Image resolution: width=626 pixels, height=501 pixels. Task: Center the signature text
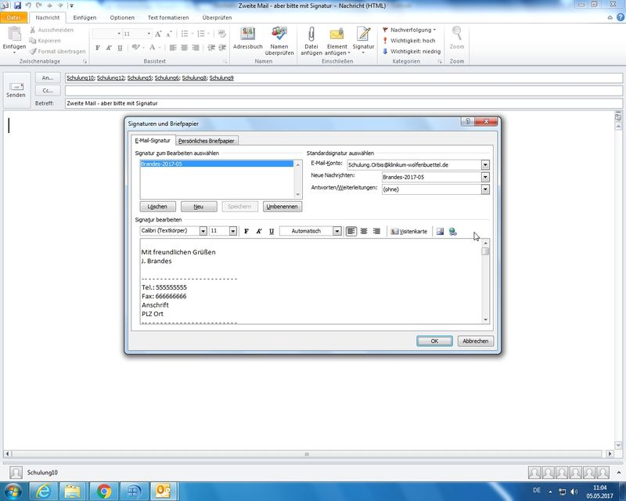pyautogui.click(x=364, y=232)
